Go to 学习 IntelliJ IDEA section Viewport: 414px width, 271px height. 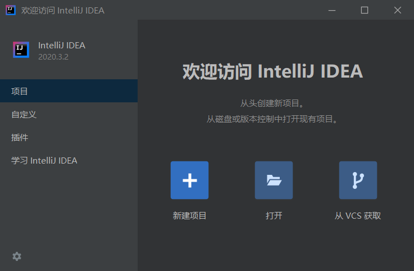[x=44, y=160]
